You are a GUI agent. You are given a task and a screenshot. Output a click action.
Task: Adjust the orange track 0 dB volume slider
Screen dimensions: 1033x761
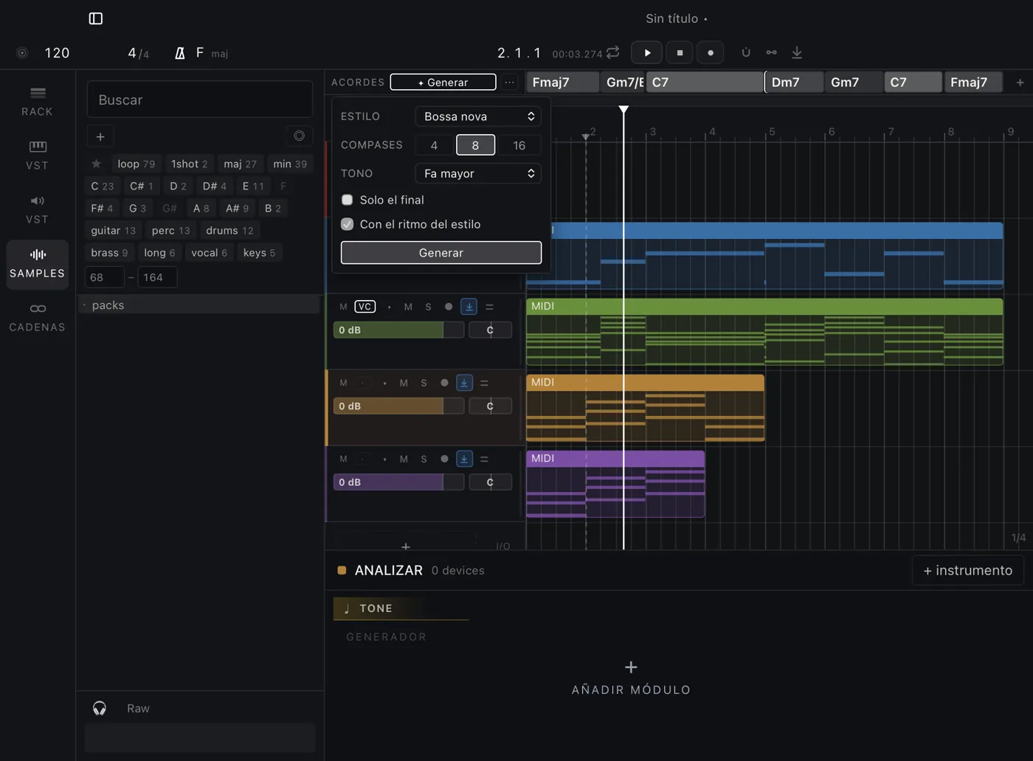pos(398,406)
